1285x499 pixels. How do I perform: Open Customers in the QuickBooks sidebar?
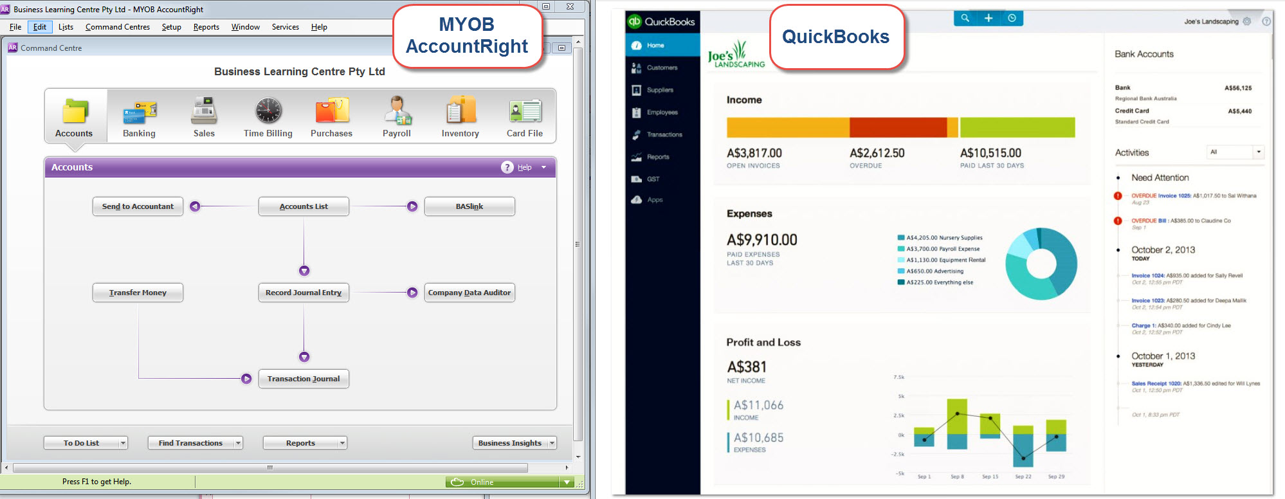pos(662,68)
